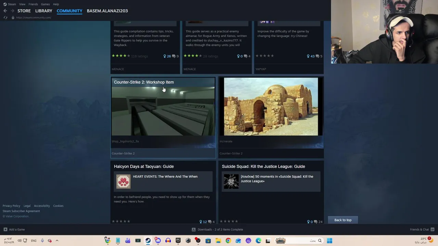
Task: Click Counter-Strike 2 label under incinerate item
Action: point(231,153)
